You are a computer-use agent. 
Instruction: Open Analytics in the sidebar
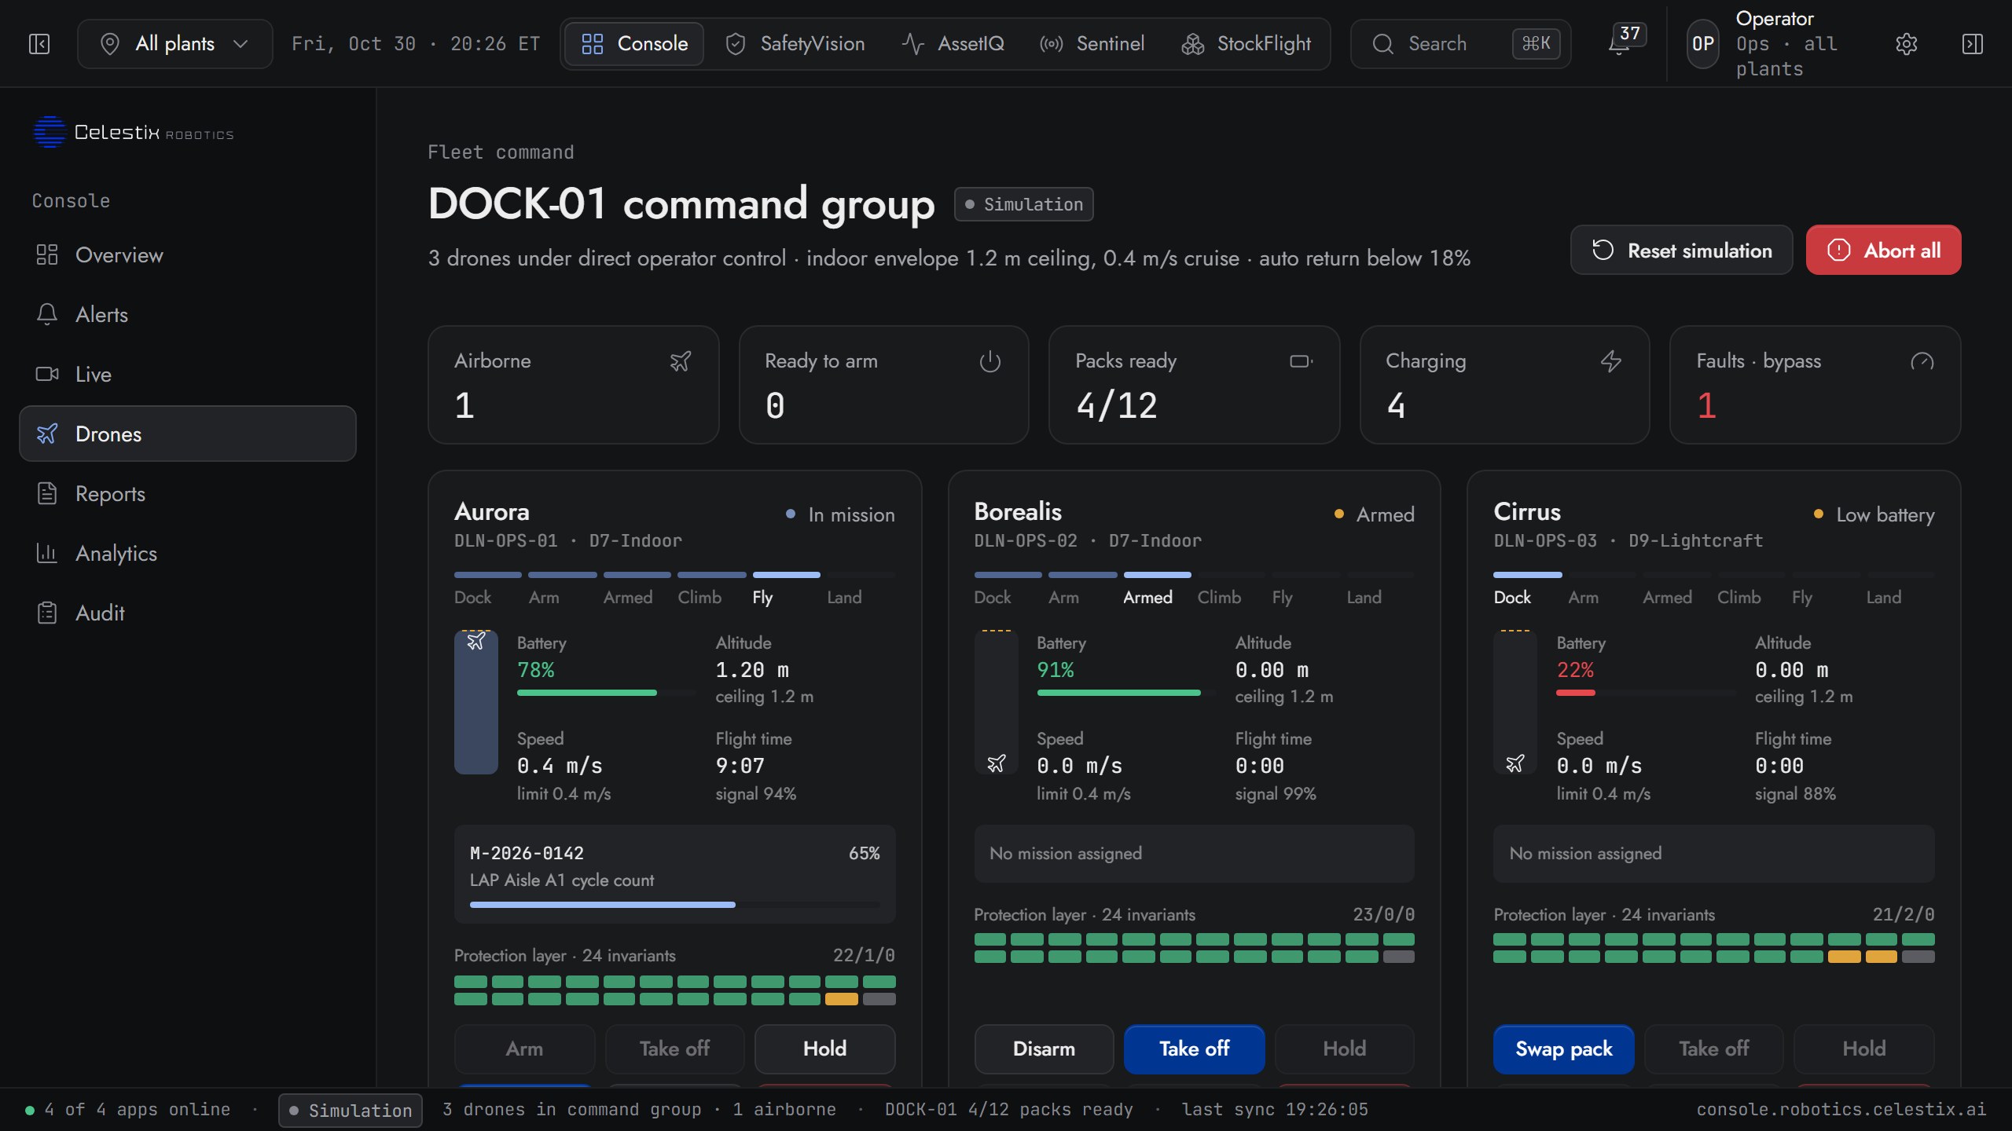pyautogui.click(x=188, y=554)
